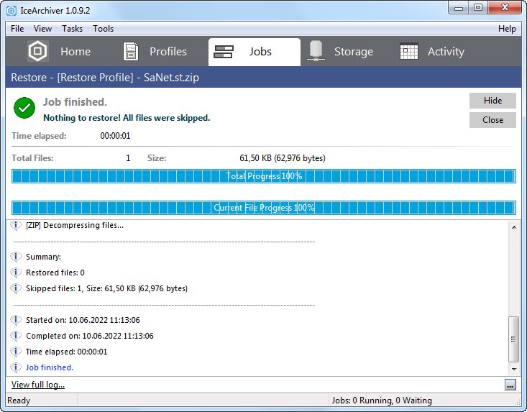The image size is (527, 412).
Task: Minimize the IceArchiver window
Action: coord(459,8)
